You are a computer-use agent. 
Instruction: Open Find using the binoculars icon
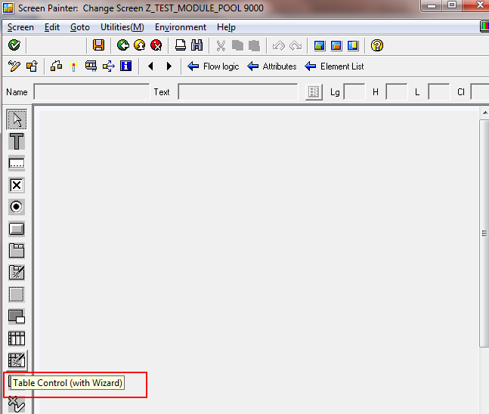197,45
